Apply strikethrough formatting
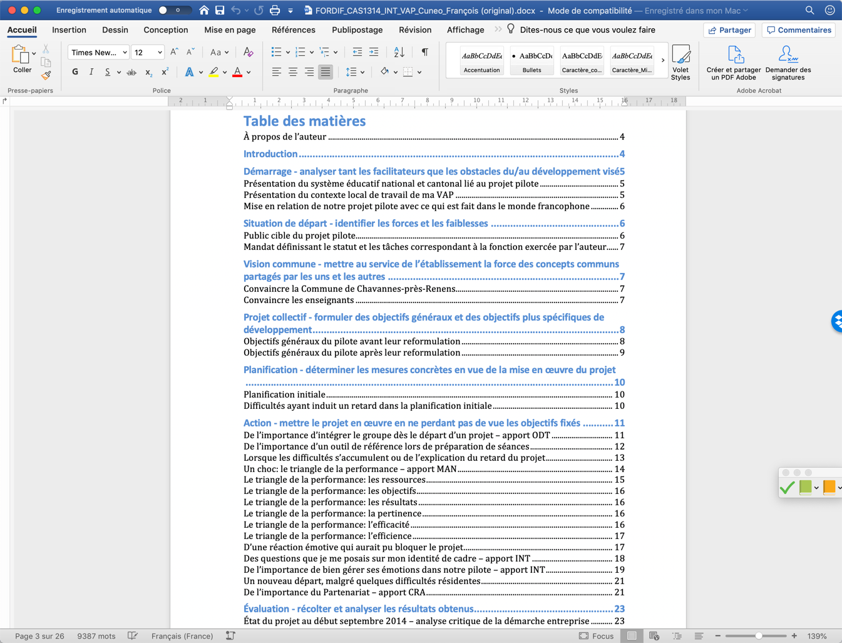 [131, 73]
